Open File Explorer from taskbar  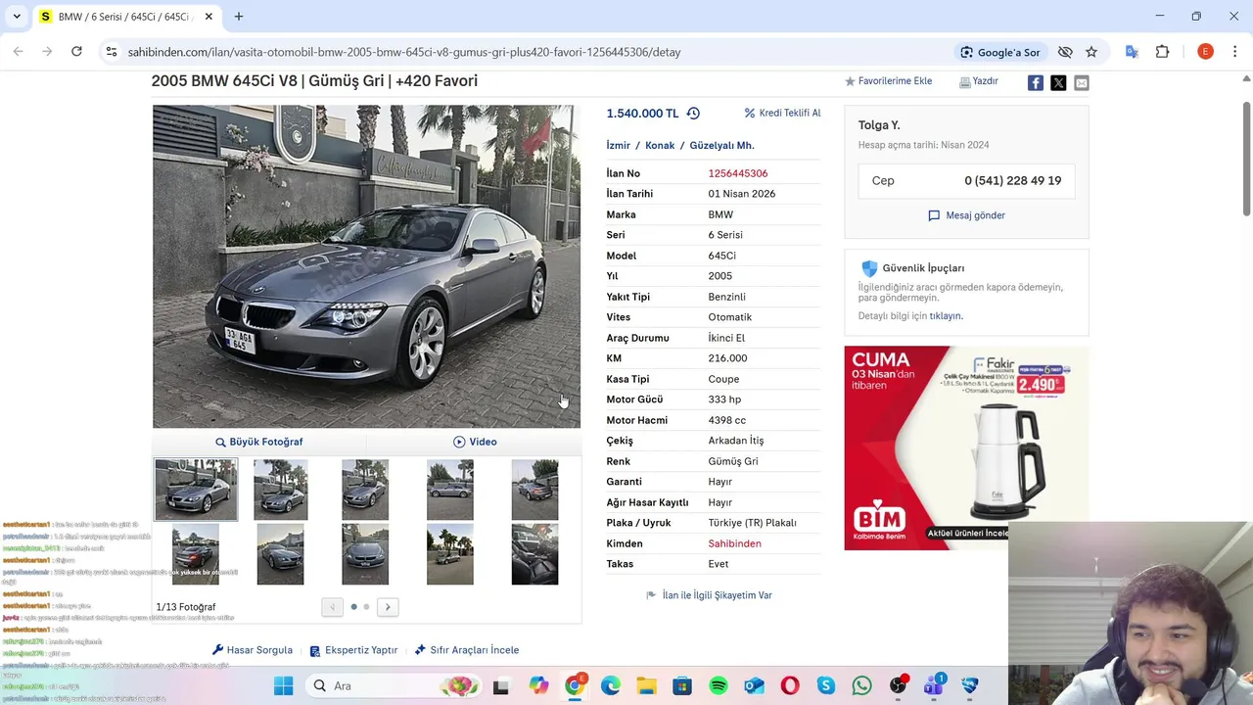tap(646, 685)
